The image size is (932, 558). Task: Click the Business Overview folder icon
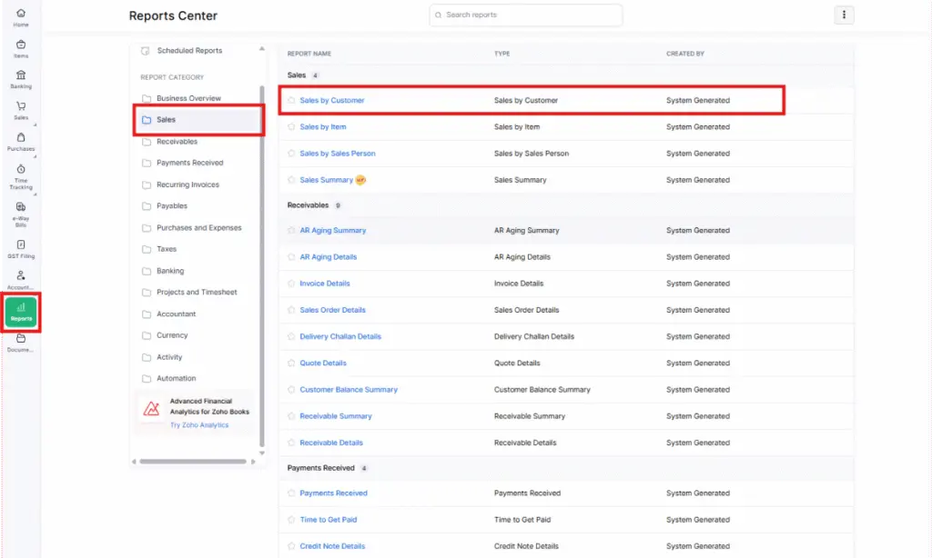(147, 98)
